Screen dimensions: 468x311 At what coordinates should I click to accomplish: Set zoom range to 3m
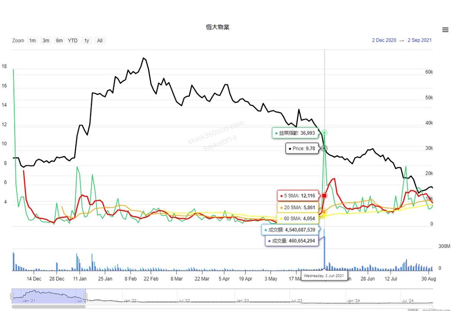45,41
